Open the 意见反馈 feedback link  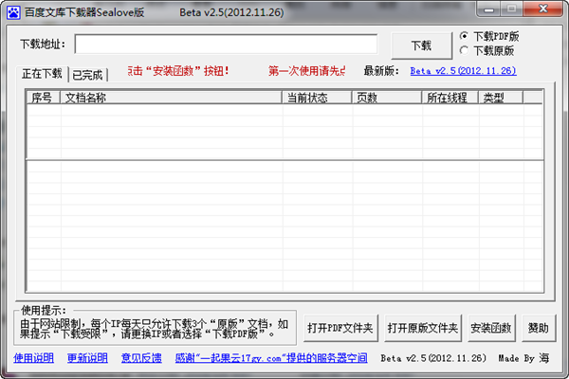(x=141, y=358)
